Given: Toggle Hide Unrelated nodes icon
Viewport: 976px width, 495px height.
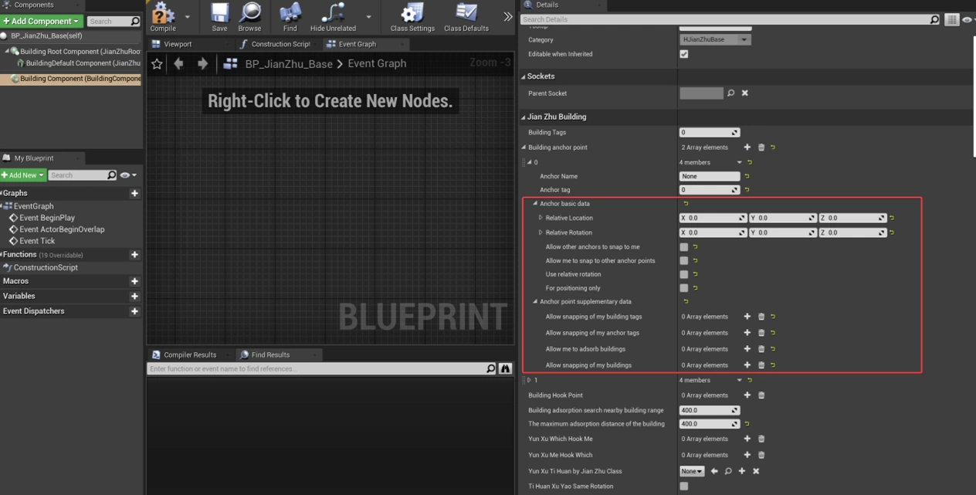Looking at the screenshot, I should [334, 16].
